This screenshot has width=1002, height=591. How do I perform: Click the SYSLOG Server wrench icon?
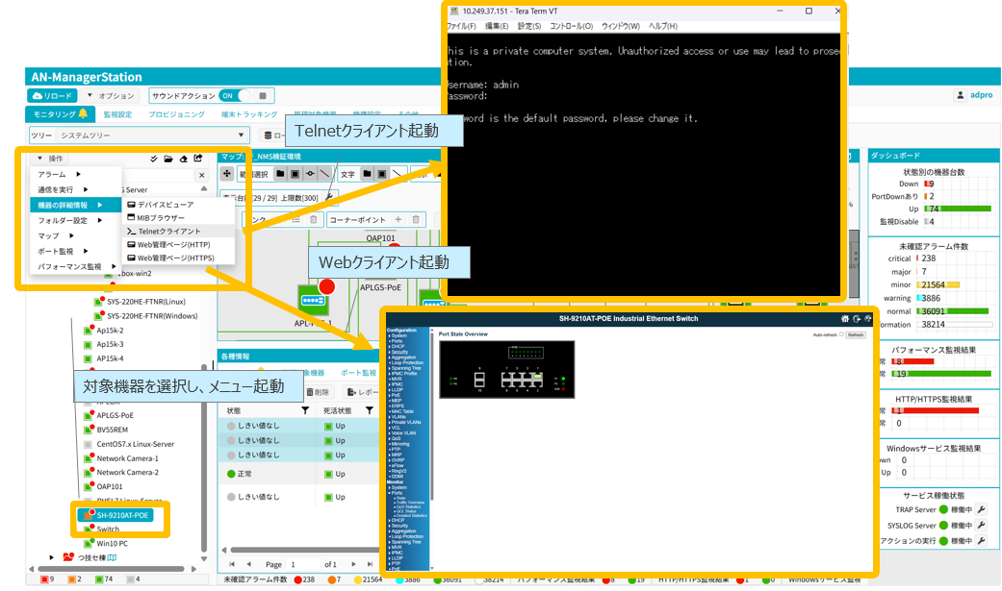983,526
